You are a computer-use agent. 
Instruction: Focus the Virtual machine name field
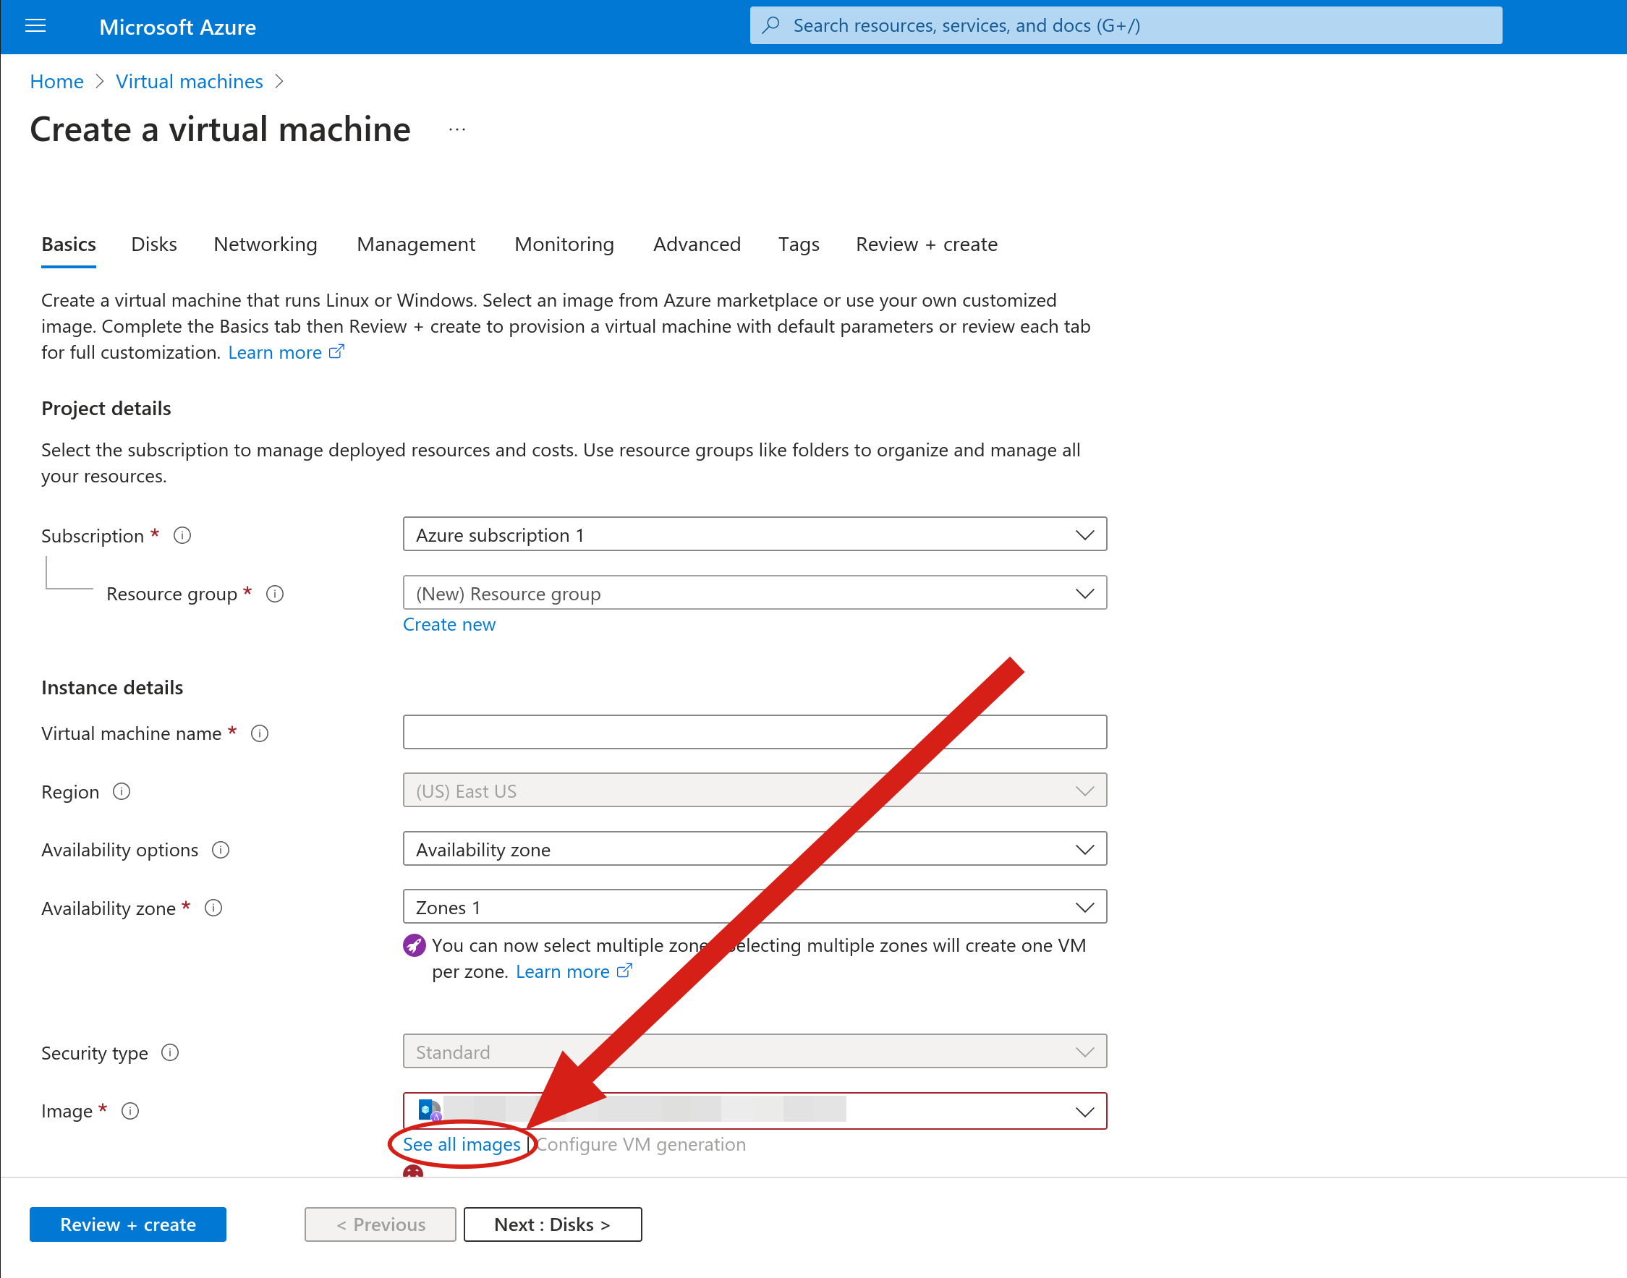(755, 732)
